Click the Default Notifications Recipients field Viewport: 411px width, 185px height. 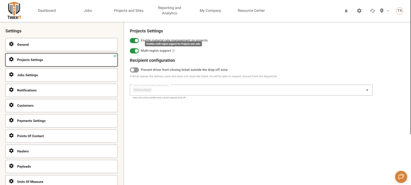pyautogui.click(x=251, y=90)
